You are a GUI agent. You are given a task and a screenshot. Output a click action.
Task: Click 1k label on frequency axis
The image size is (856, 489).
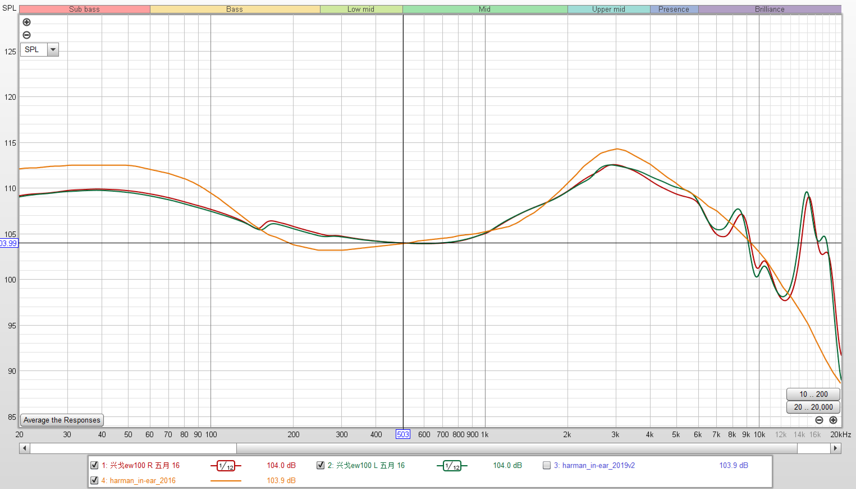pos(485,435)
